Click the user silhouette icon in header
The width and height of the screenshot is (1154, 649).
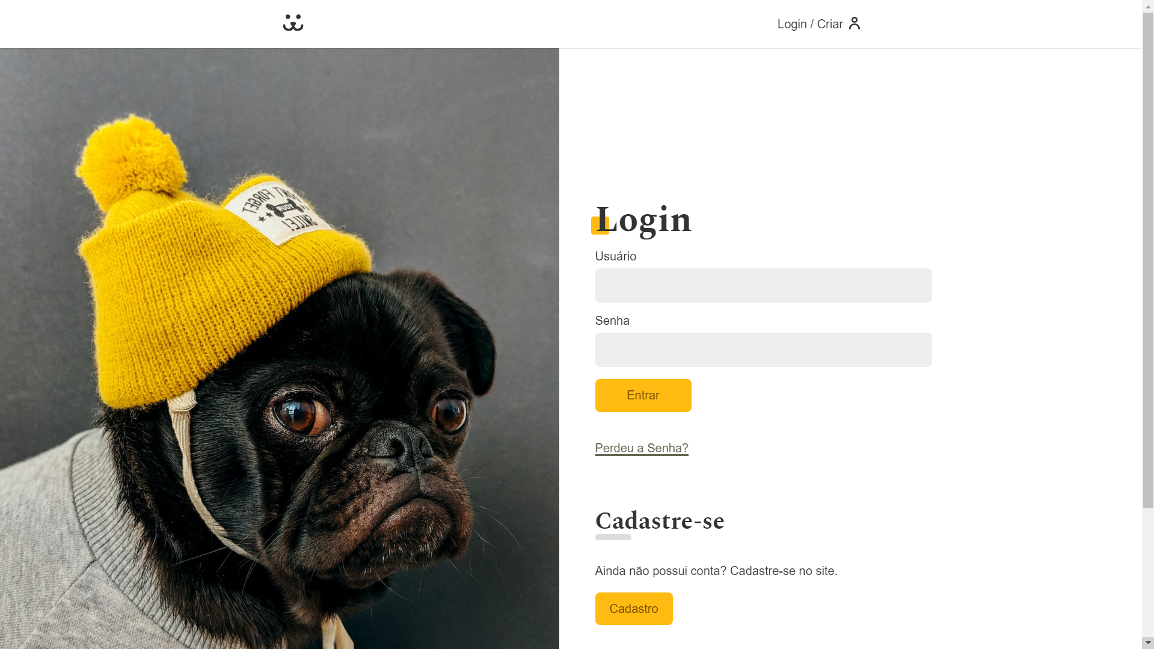pos(854,23)
